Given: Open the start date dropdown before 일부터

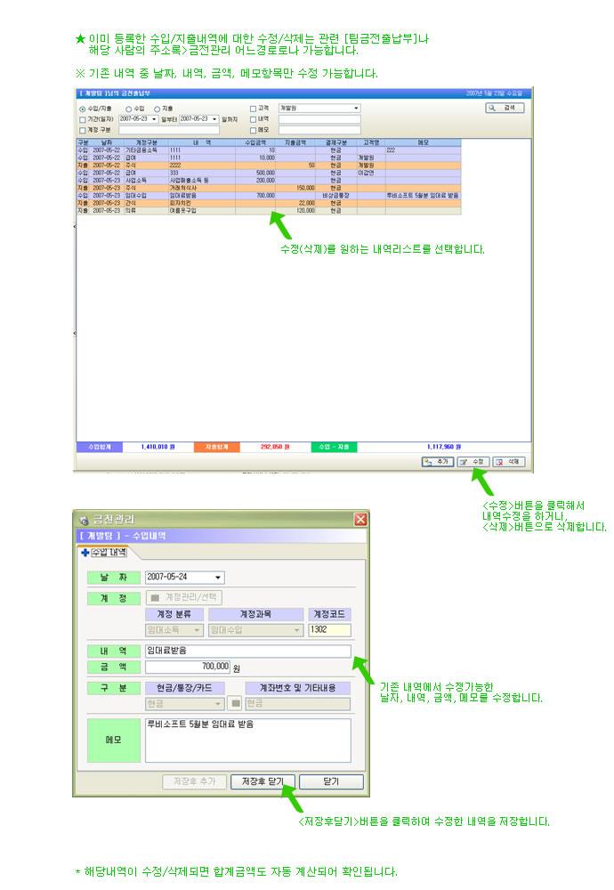Looking at the screenshot, I should (154, 119).
